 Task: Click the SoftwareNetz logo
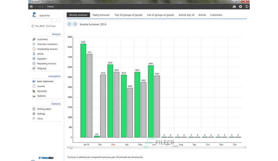pos(46,158)
